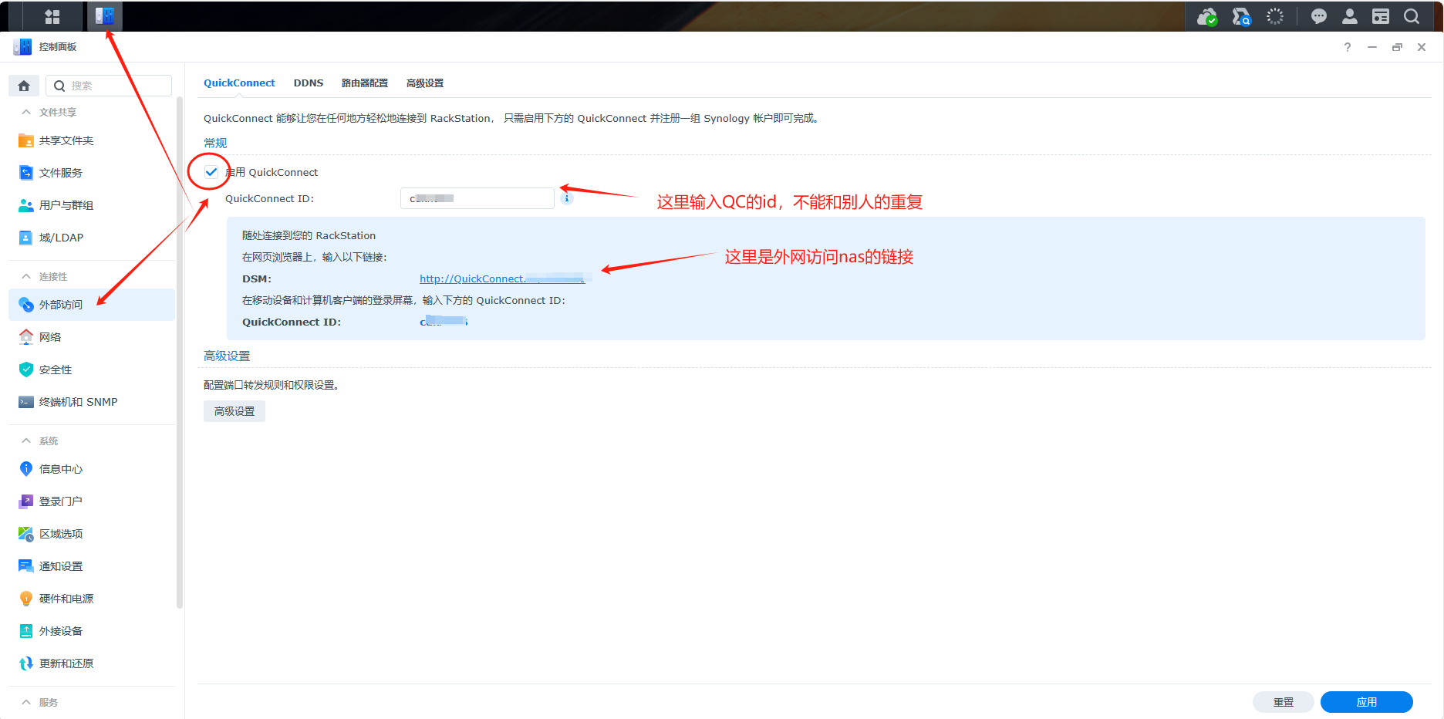Switch to the DDNS tab

click(308, 83)
